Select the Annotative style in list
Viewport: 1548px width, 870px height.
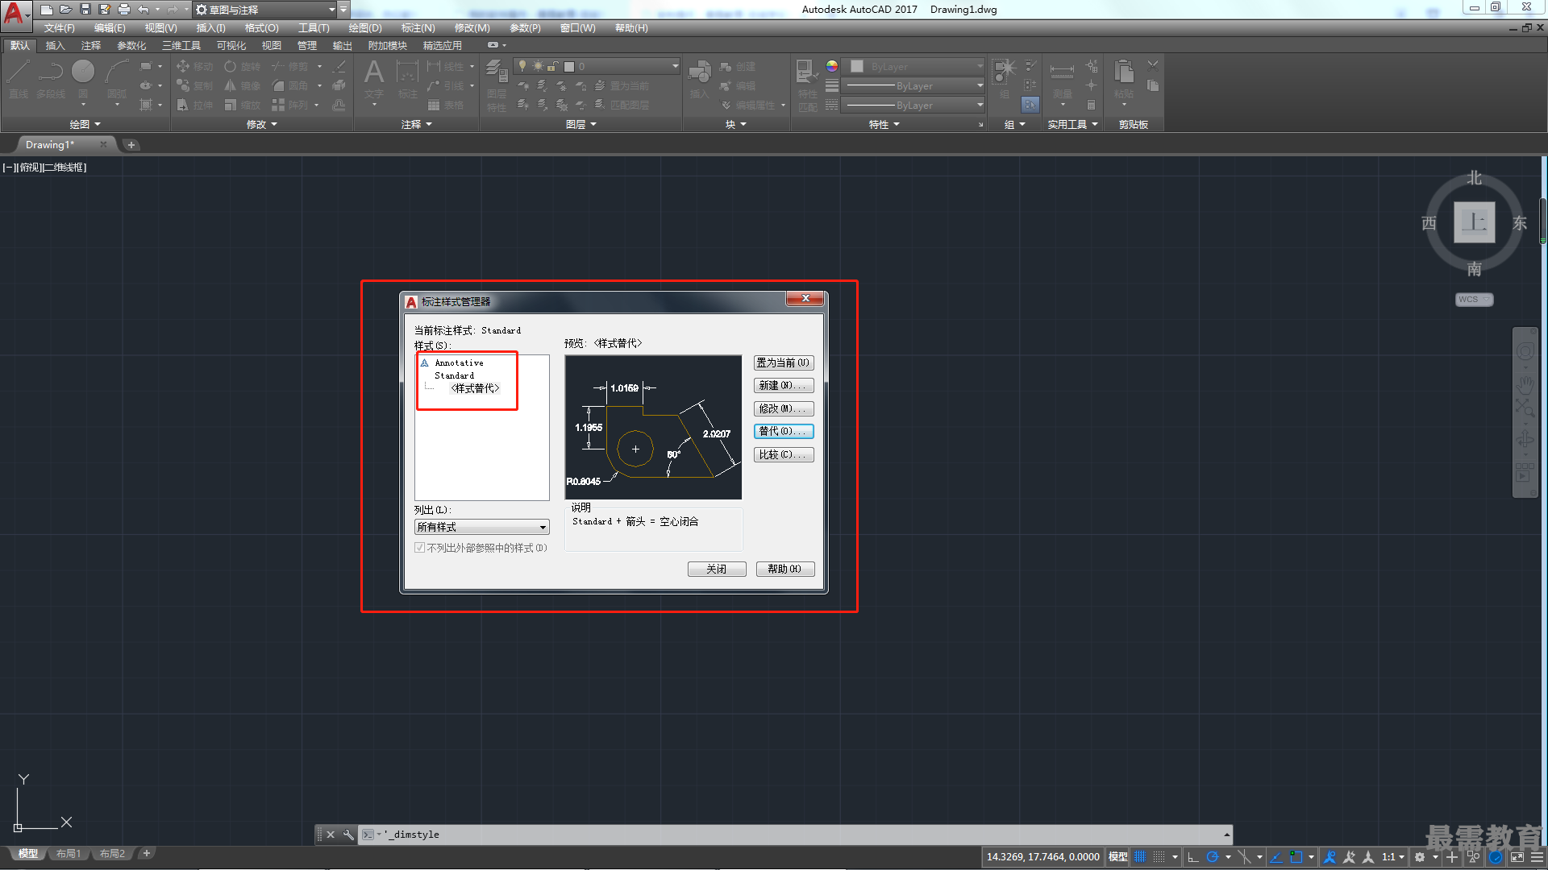[459, 363]
